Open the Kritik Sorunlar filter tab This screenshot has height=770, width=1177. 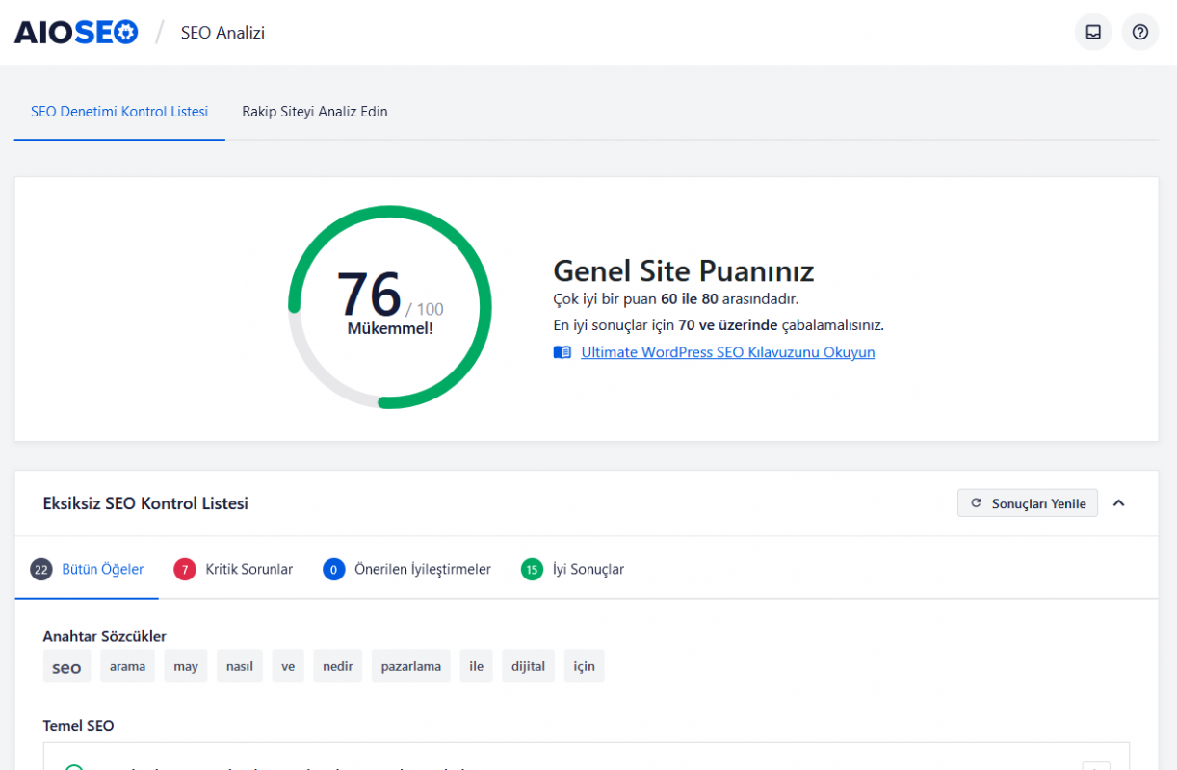pos(247,569)
